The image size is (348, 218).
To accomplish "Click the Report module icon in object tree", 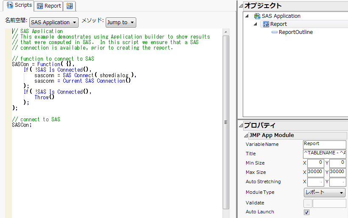I will pos(266,24).
